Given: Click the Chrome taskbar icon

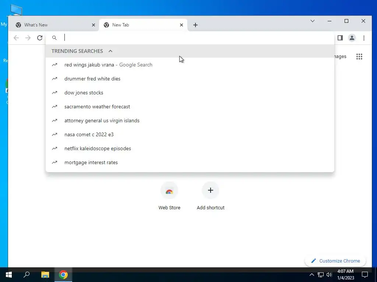Looking at the screenshot, I should (x=63, y=275).
